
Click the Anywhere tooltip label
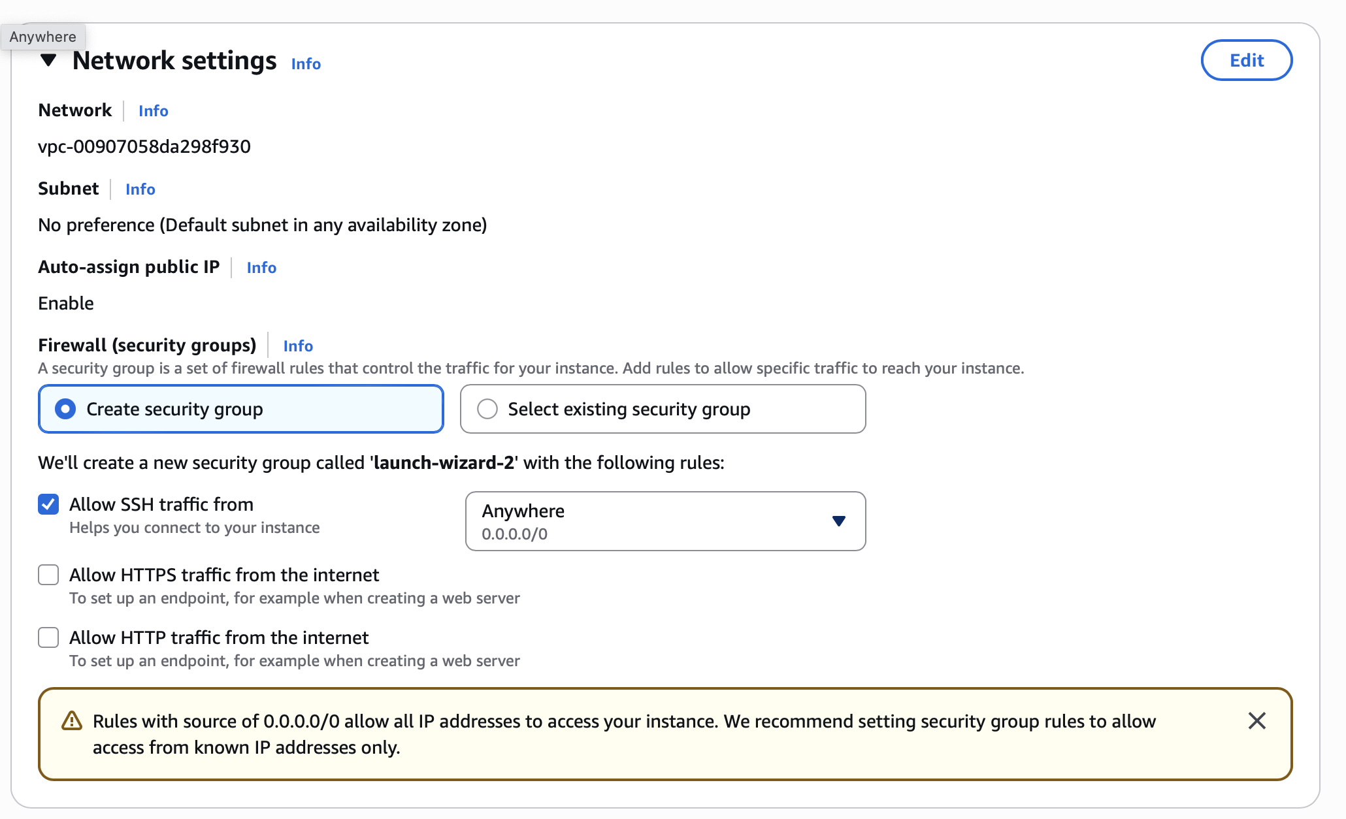click(43, 37)
